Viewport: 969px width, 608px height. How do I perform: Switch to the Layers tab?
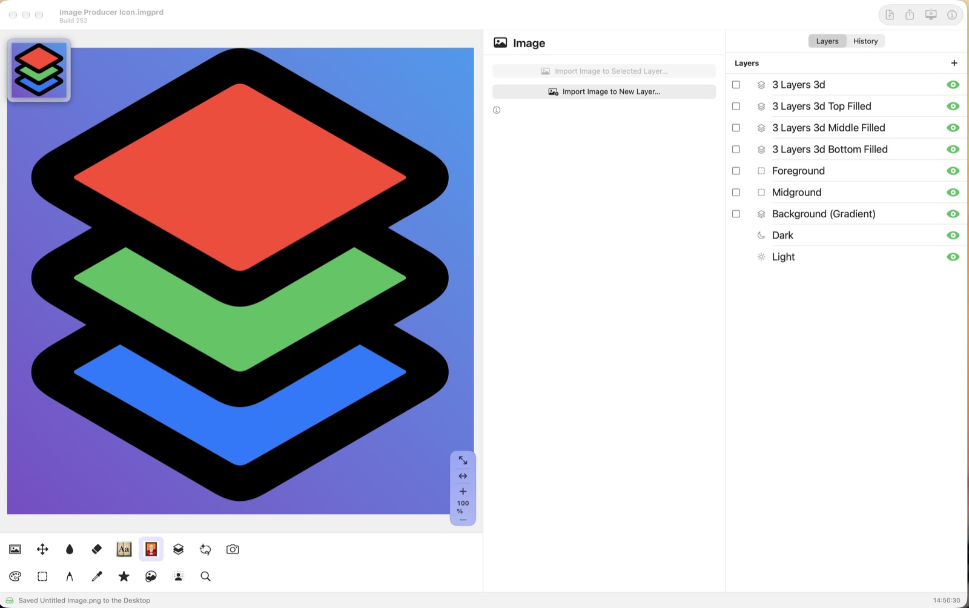pyautogui.click(x=827, y=41)
